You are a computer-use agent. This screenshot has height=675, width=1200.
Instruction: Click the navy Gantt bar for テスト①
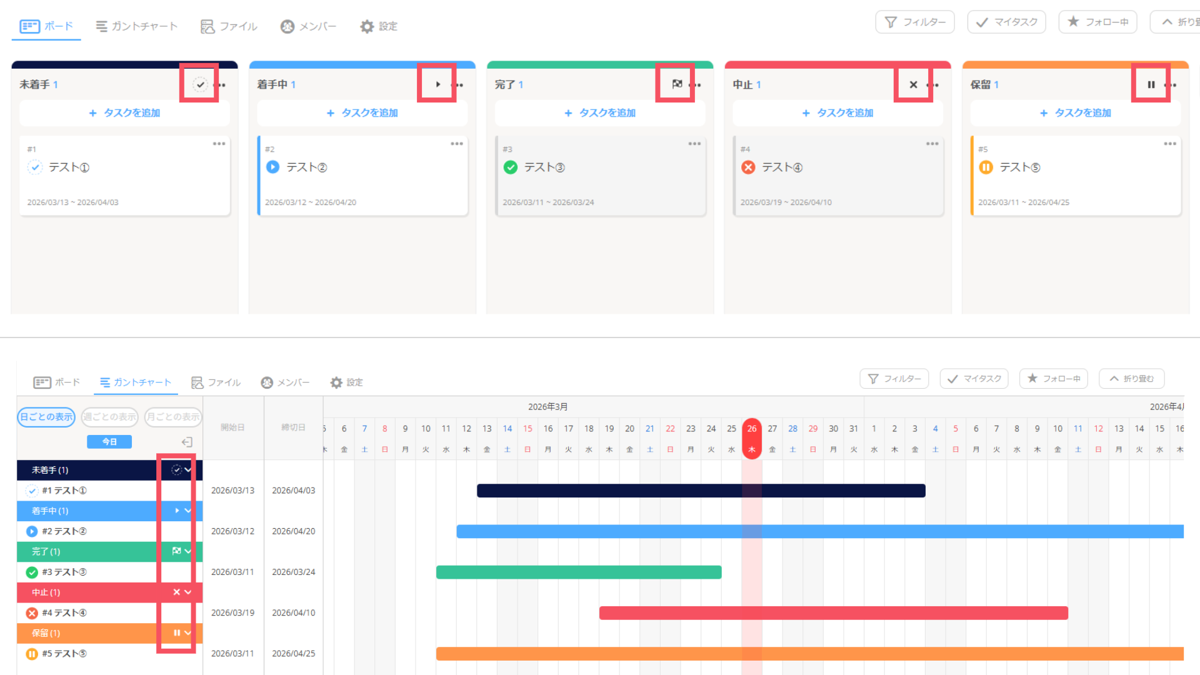coord(701,491)
